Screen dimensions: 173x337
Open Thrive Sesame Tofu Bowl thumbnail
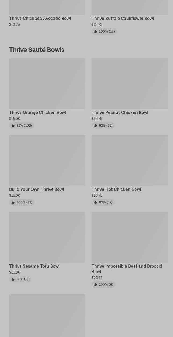[47, 237]
